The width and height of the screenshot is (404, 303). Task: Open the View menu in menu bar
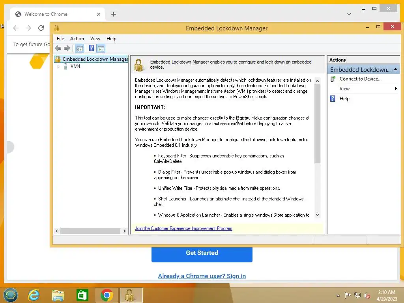point(95,39)
